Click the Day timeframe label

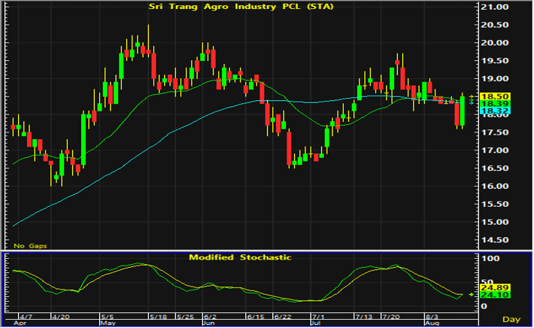click(511, 320)
